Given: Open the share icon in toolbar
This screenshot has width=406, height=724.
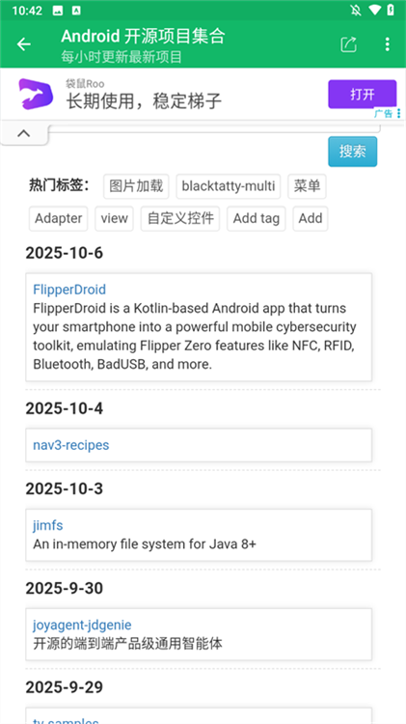Looking at the screenshot, I should [349, 44].
